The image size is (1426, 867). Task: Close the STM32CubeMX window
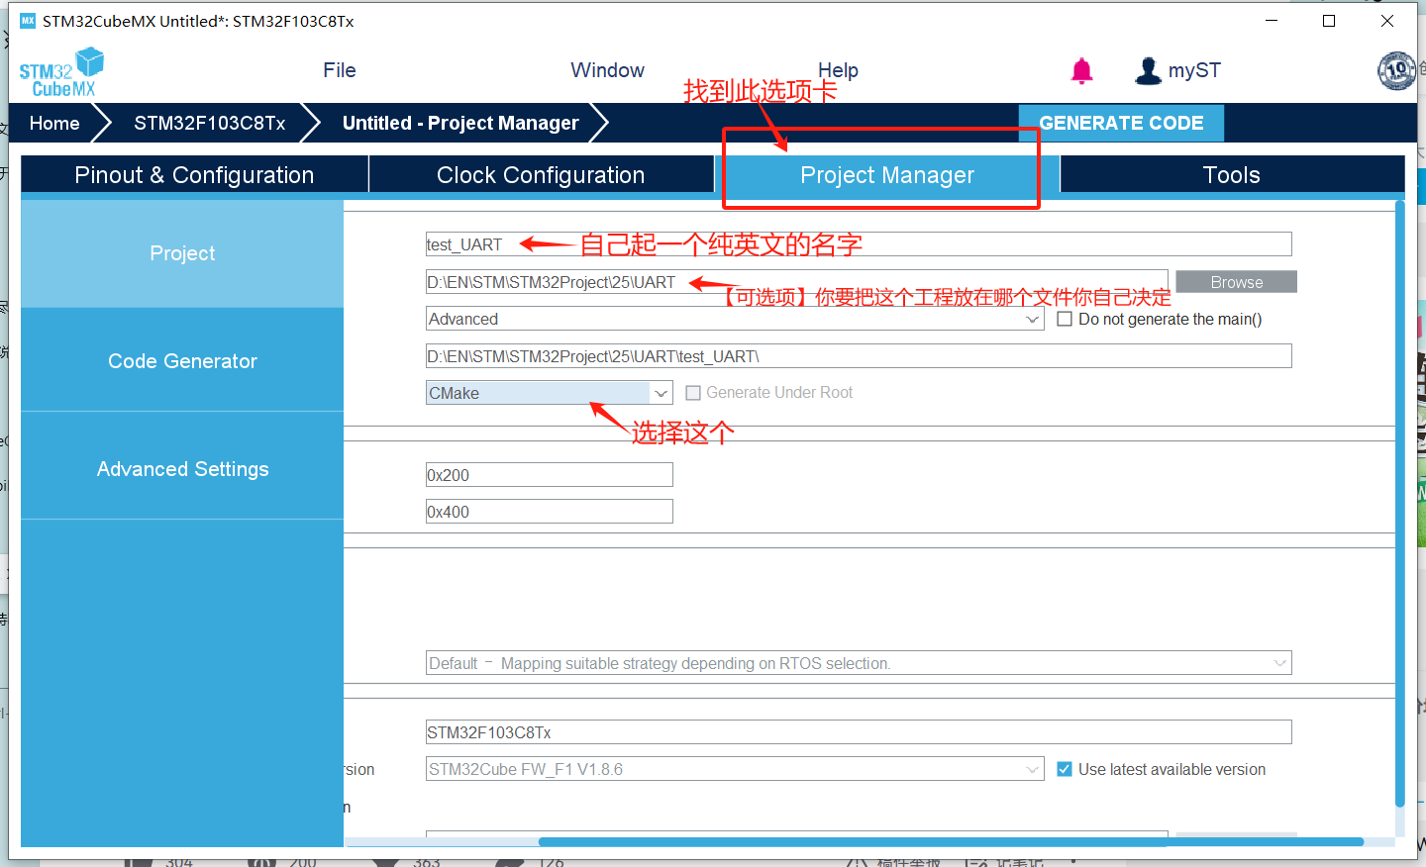click(x=1387, y=21)
